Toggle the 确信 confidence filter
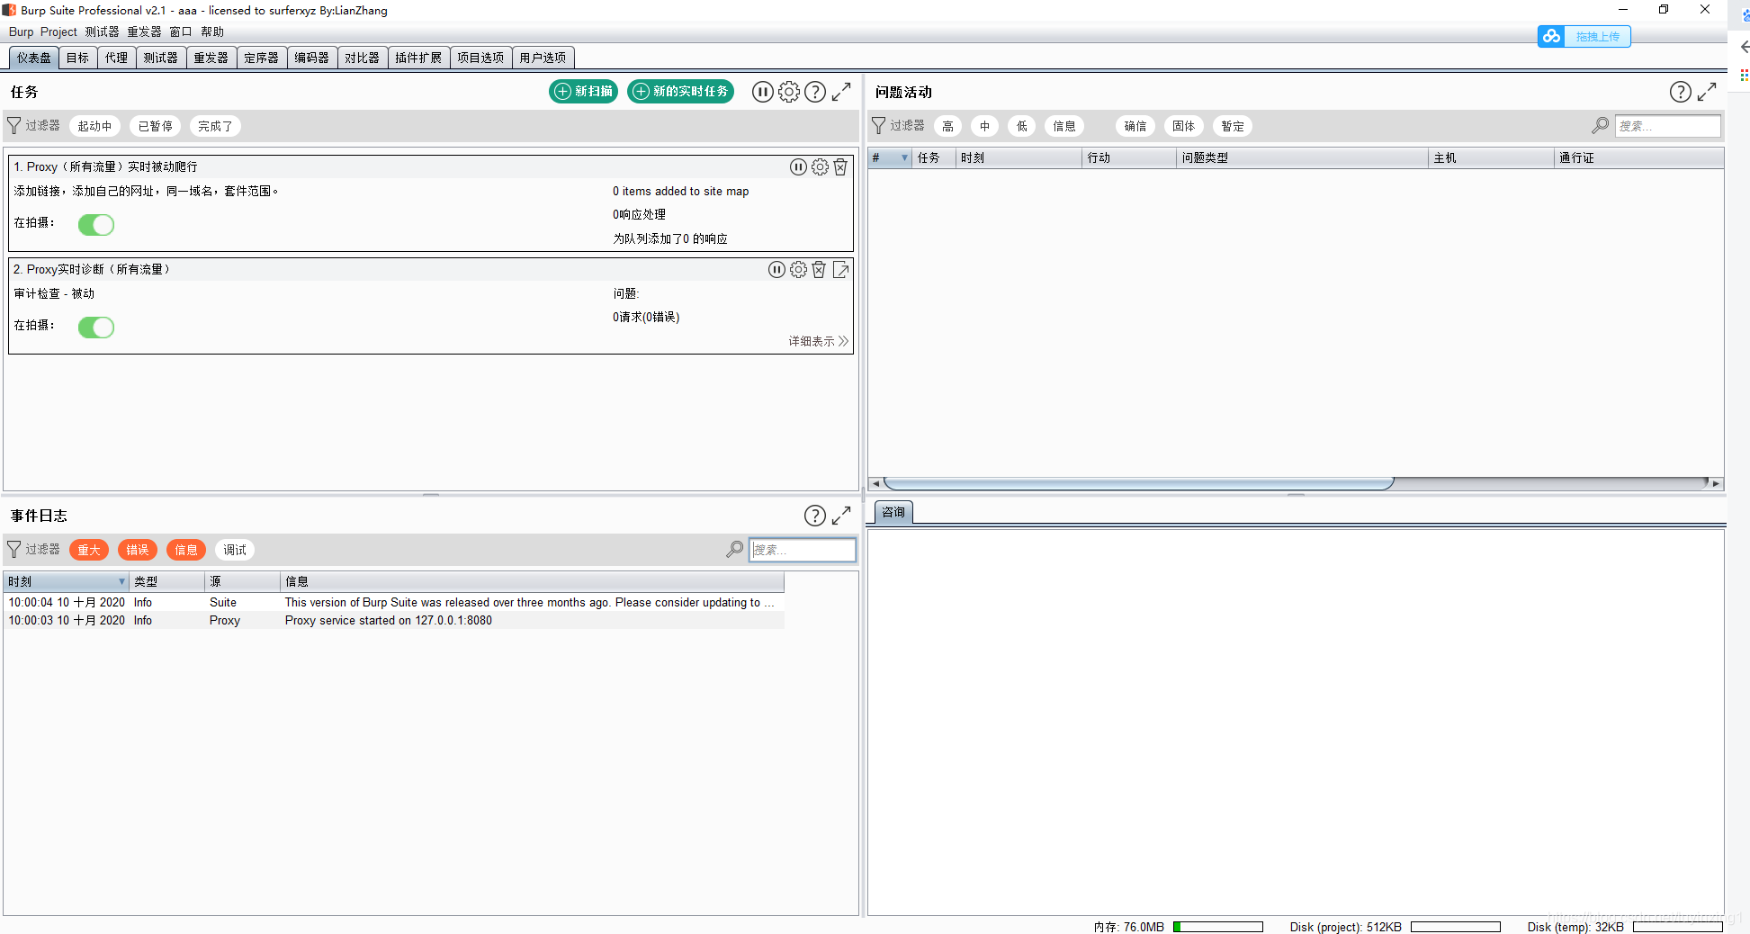The image size is (1750, 934). click(1135, 126)
